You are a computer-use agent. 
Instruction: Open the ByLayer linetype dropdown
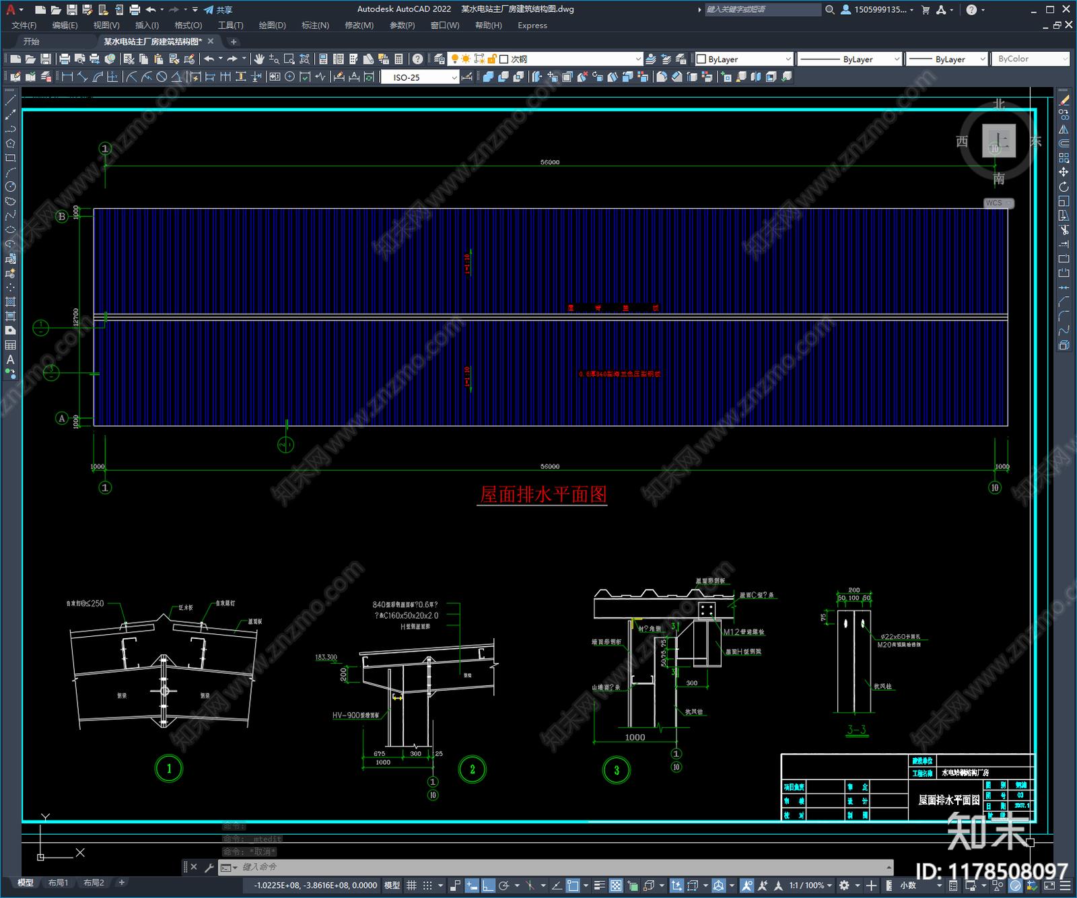point(849,59)
